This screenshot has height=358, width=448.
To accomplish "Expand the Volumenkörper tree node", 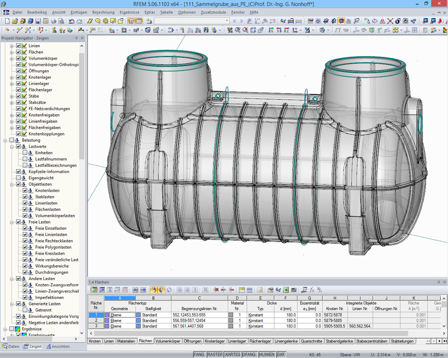I will click(12, 58).
